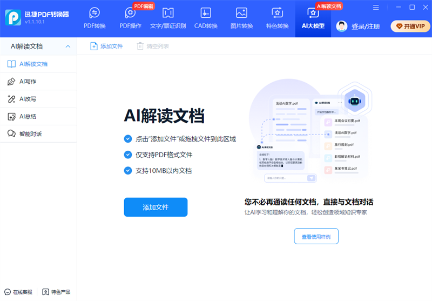The image size is (432, 301).
Task: Click the 添加文件 toolbar item
Action: click(x=106, y=46)
